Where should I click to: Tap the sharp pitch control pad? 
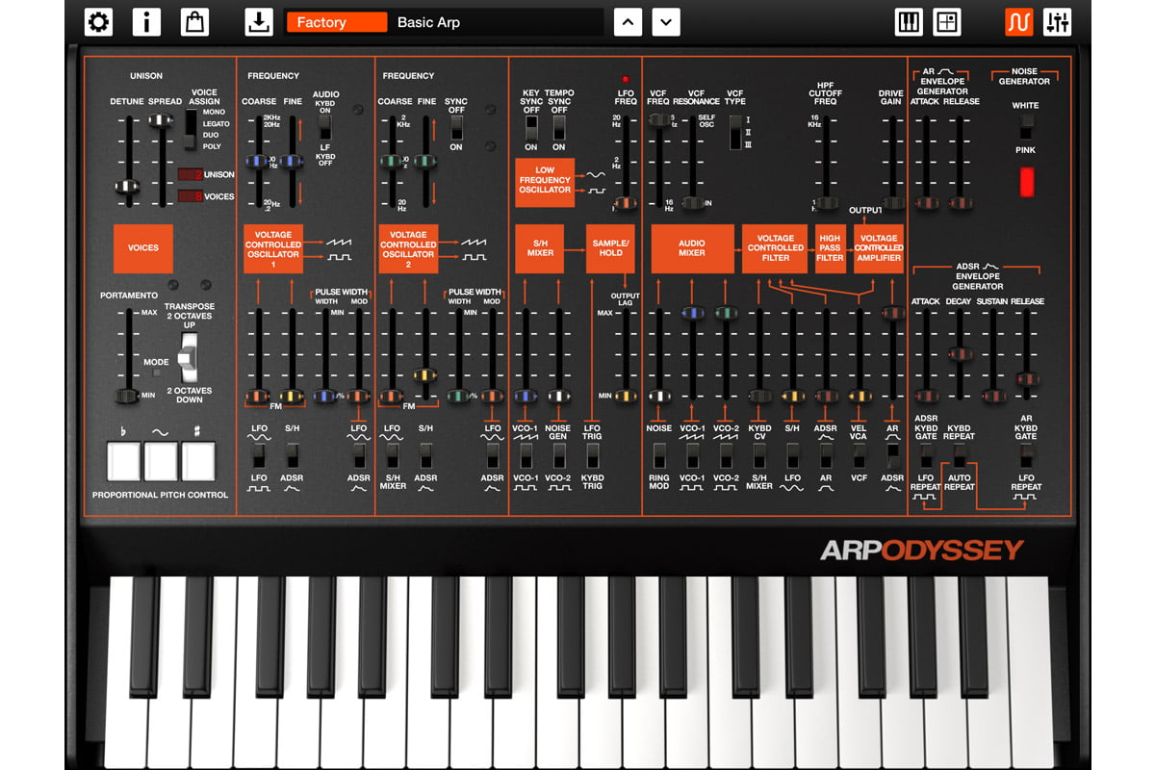click(198, 462)
